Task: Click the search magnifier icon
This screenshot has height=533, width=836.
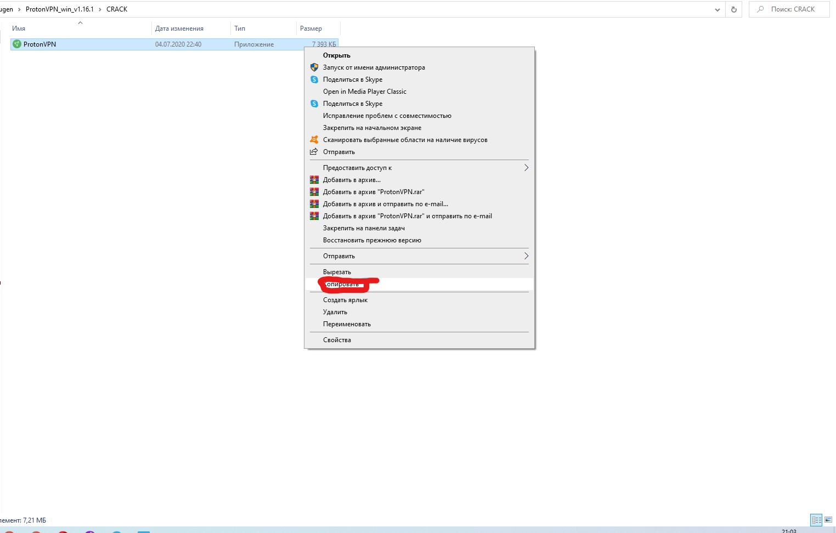Action: click(760, 9)
